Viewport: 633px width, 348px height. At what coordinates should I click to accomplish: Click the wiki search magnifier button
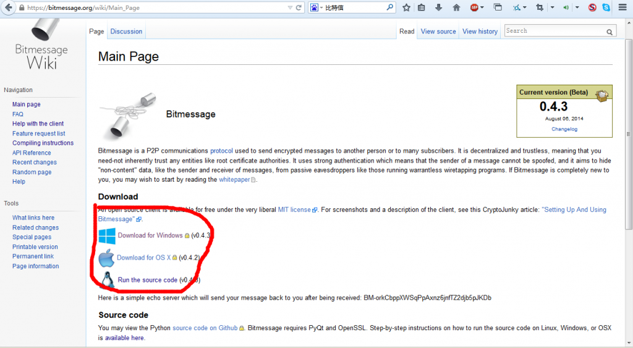point(610,32)
